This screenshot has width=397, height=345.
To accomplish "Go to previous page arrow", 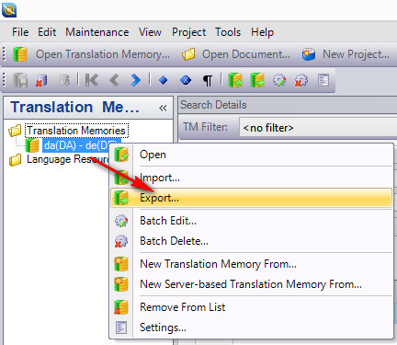I will click(x=114, y=80).
